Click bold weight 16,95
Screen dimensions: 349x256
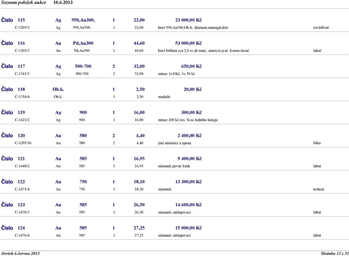(139, 158)
